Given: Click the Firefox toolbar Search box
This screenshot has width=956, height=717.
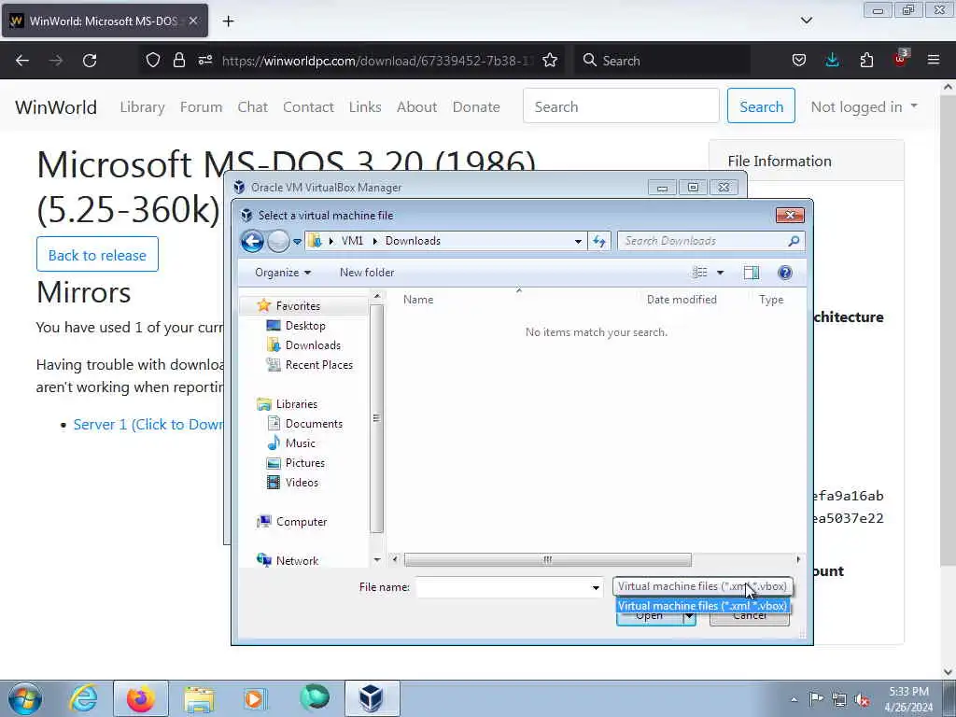Looking at the screenshot, I should [662, 61].
